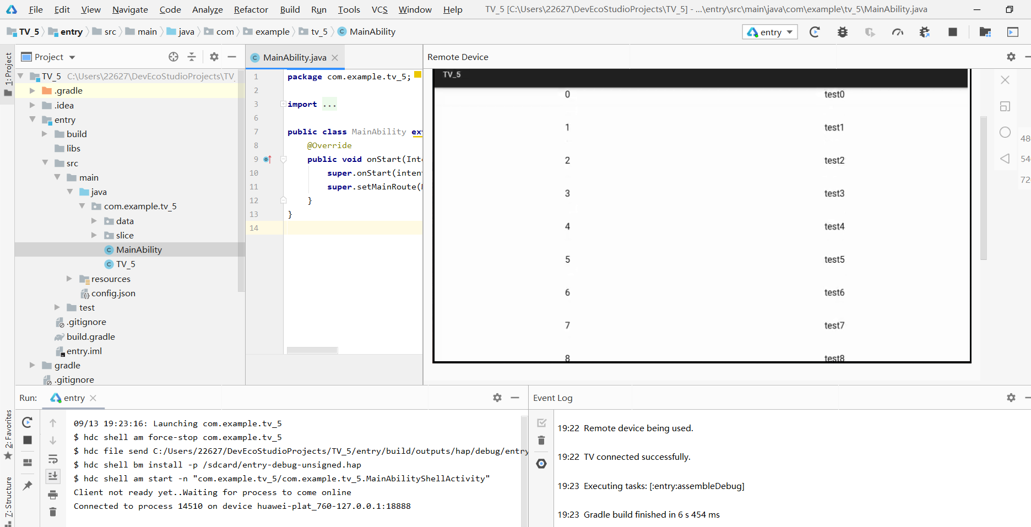This screenshot has width=1031, height=527.
Task: Clear Run console with trash icon
Action: coord(53,512)
